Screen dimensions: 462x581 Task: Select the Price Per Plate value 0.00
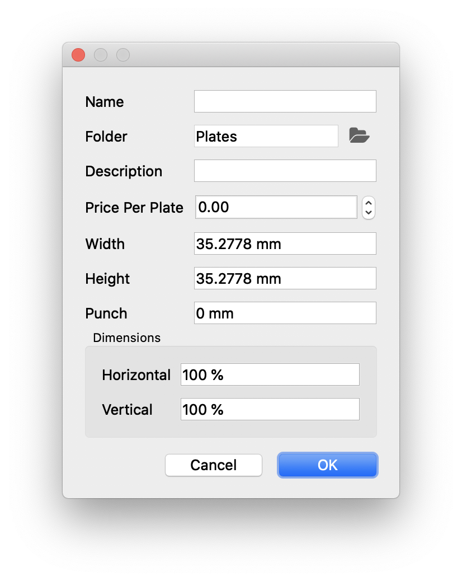click(x=276, y=207)
